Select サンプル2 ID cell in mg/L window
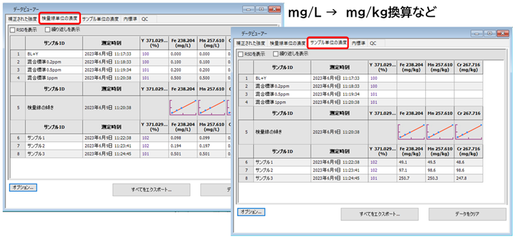 [54, 146]
